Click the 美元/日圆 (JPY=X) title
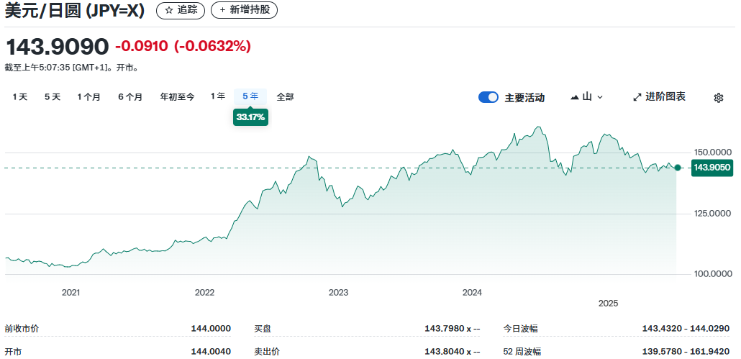This screenshot has width=741, height=359. (x=75, y=10)
